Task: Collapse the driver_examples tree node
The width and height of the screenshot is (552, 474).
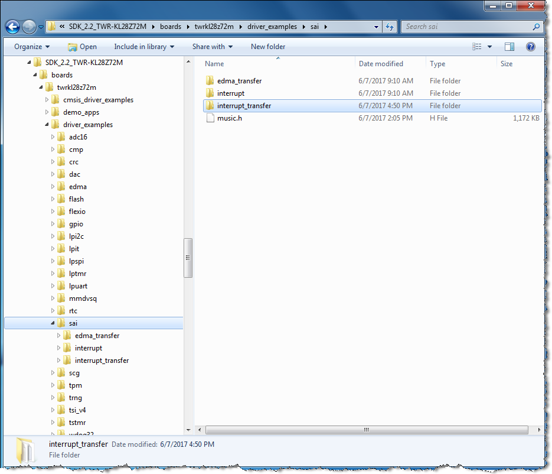Action: pos(47,125)
